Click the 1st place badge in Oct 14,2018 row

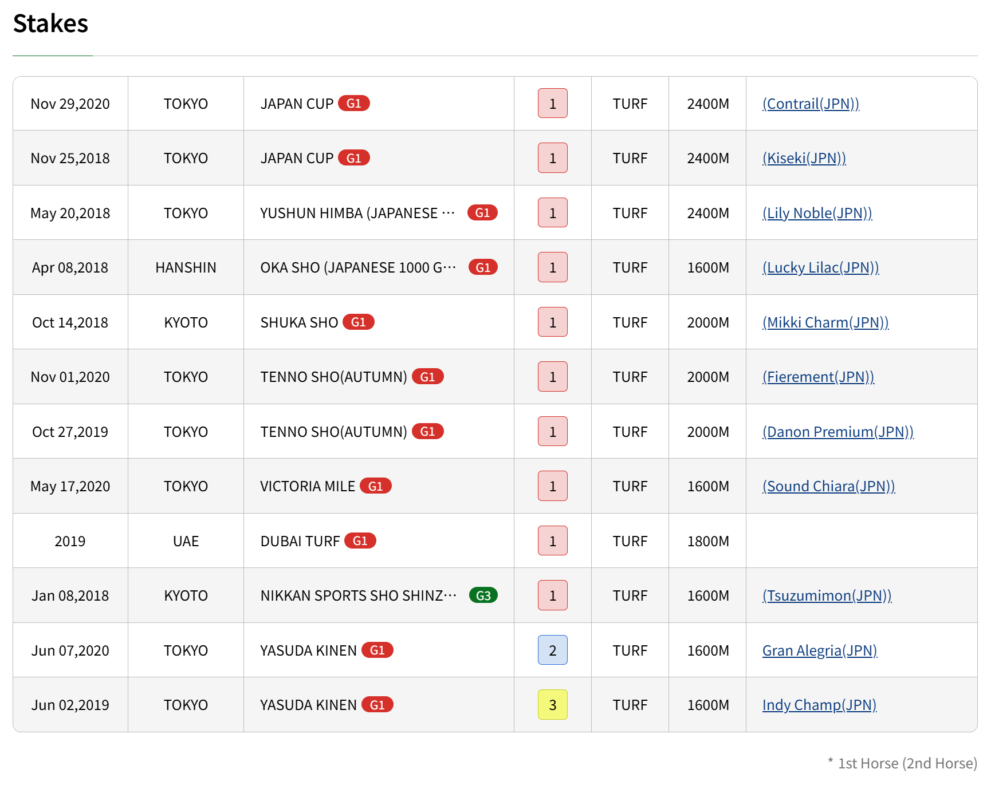(553, 322)
